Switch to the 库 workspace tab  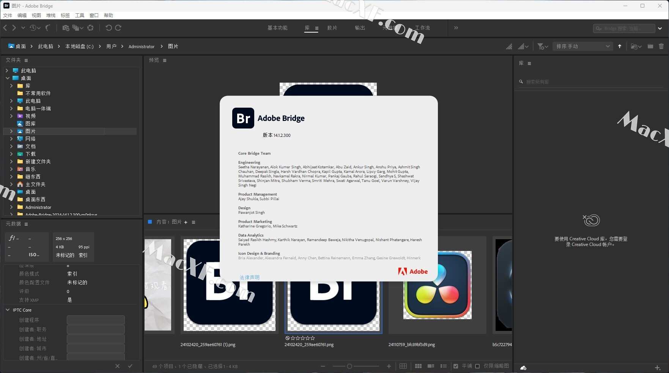point(307,28)
